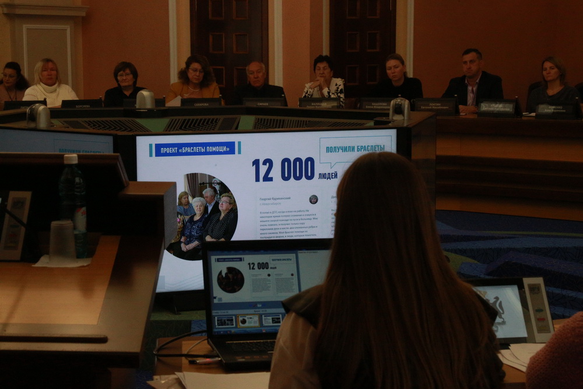Viewport: 583px width, 389px height.
Task: Select the highlighted current slide thumbnail on laptop
Action: (x=249, y=321)
